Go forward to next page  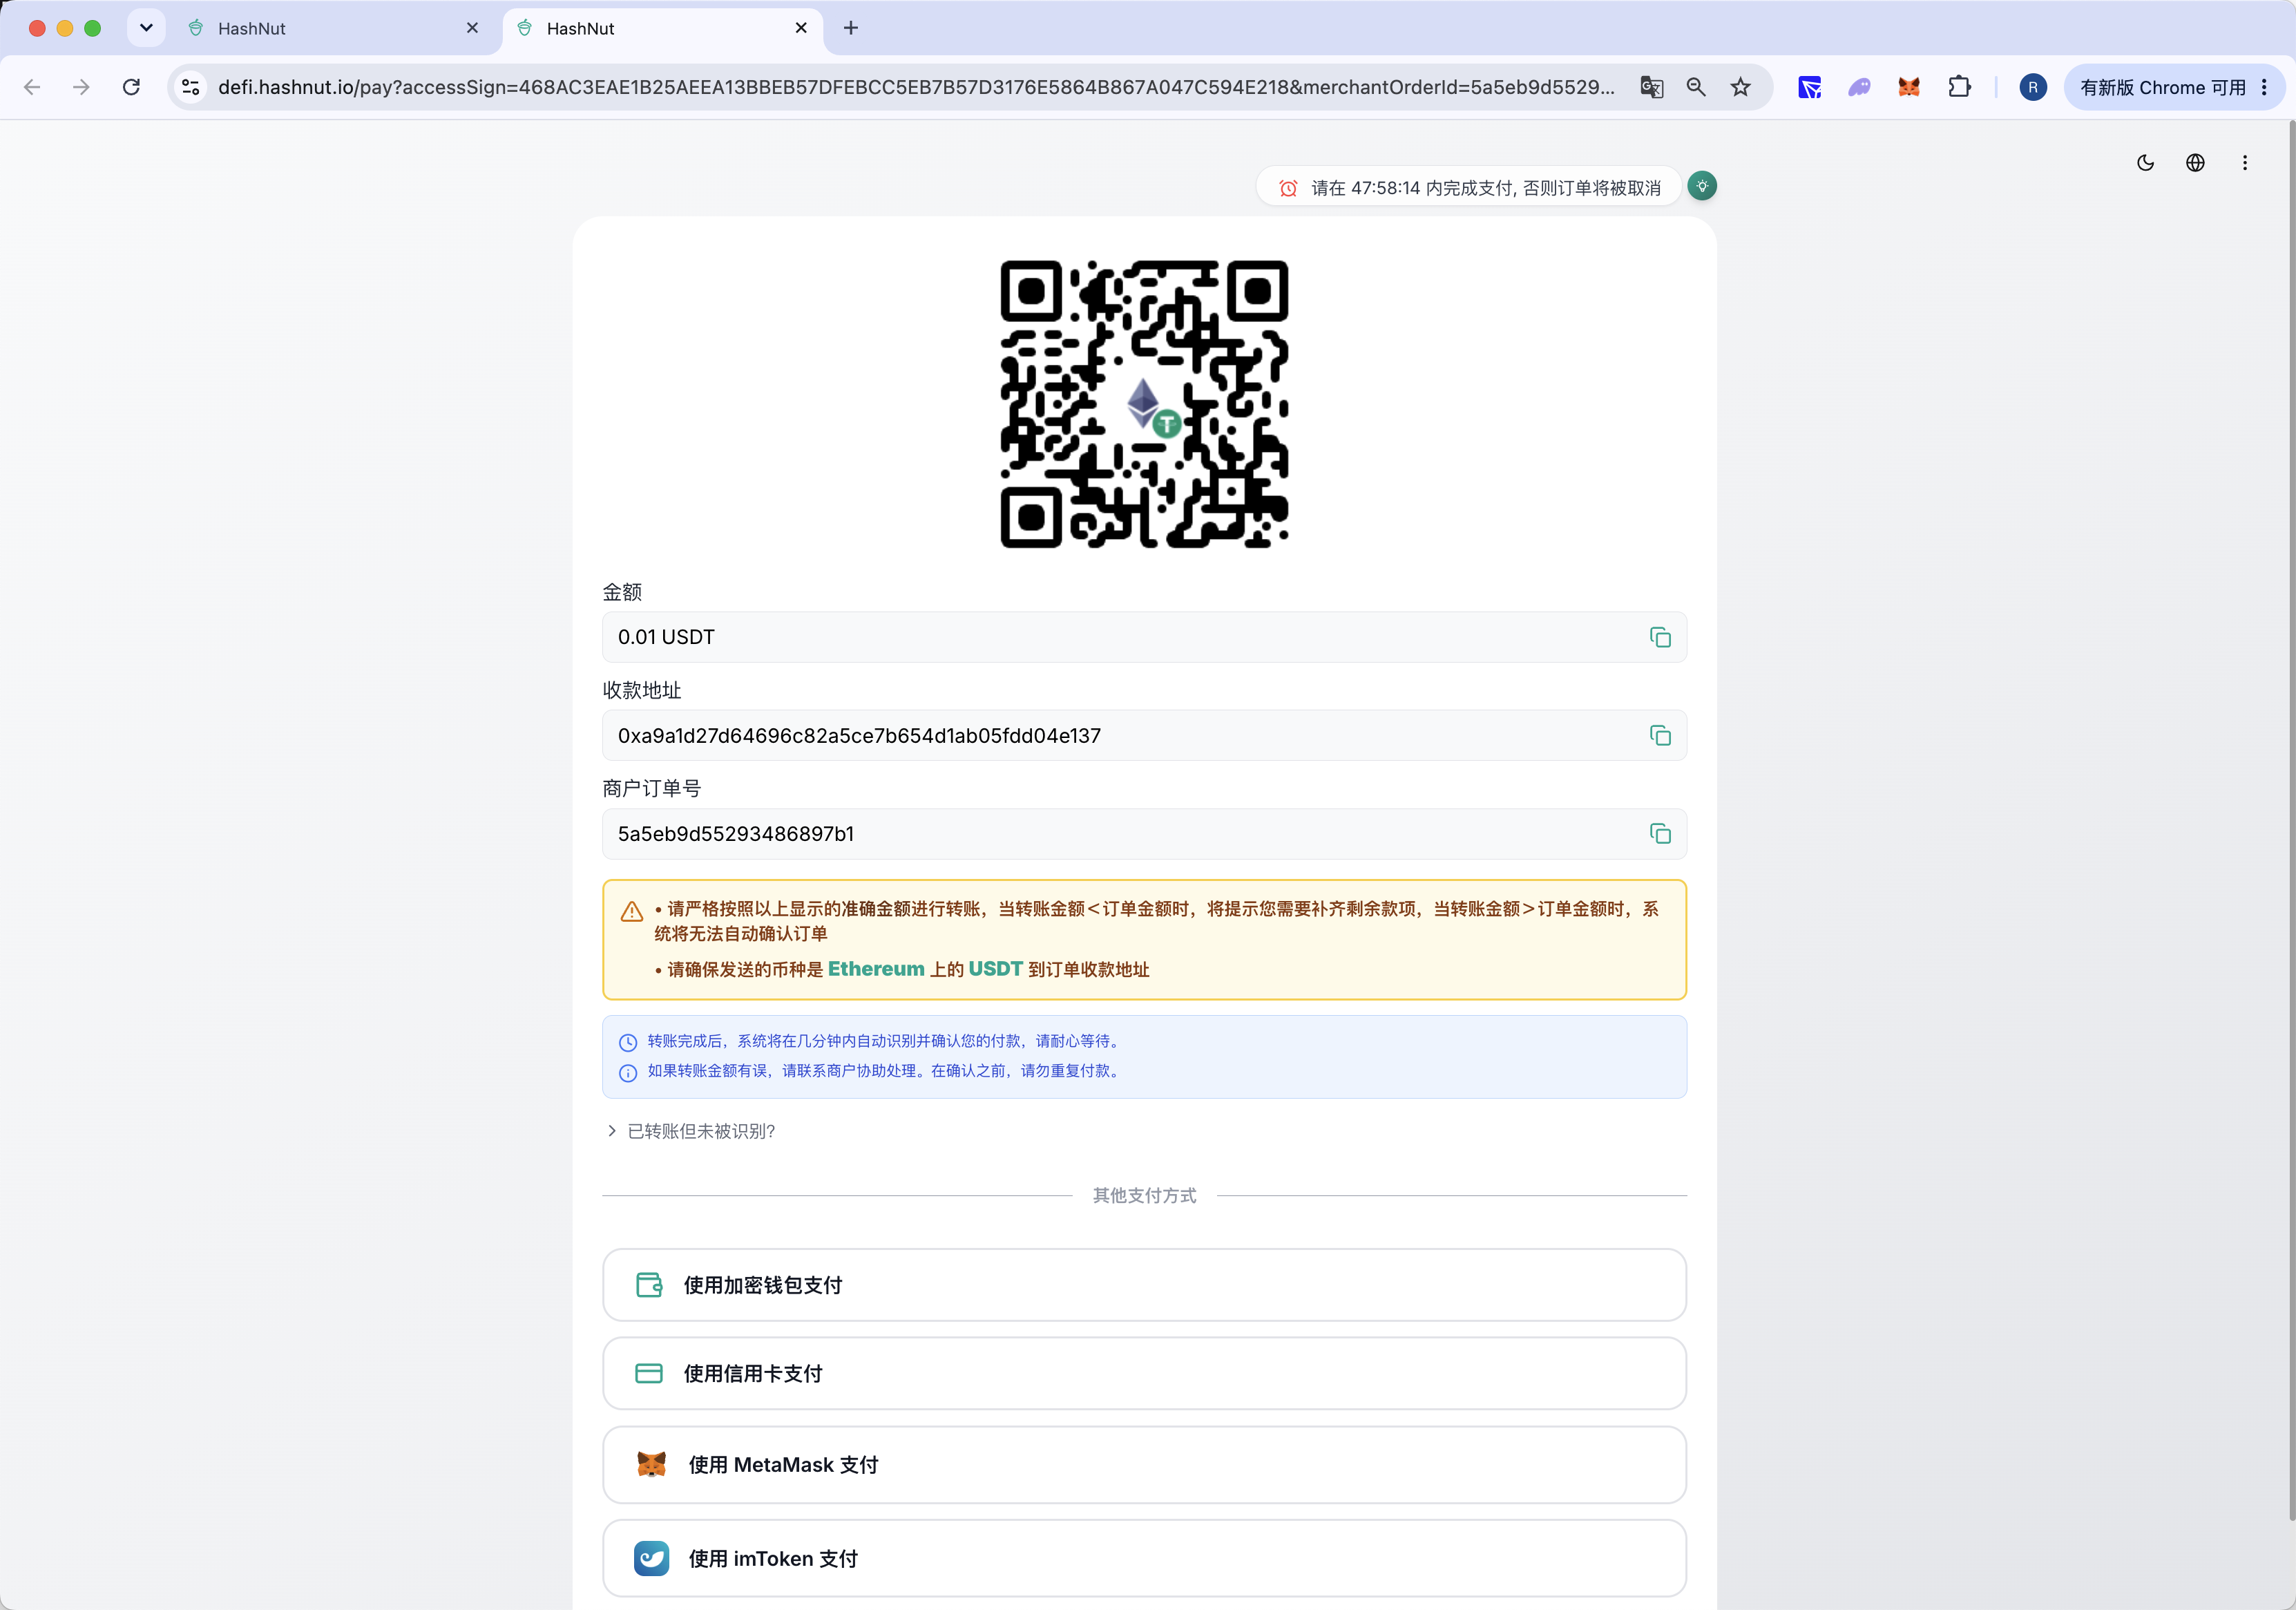click(x=81, y=87)
